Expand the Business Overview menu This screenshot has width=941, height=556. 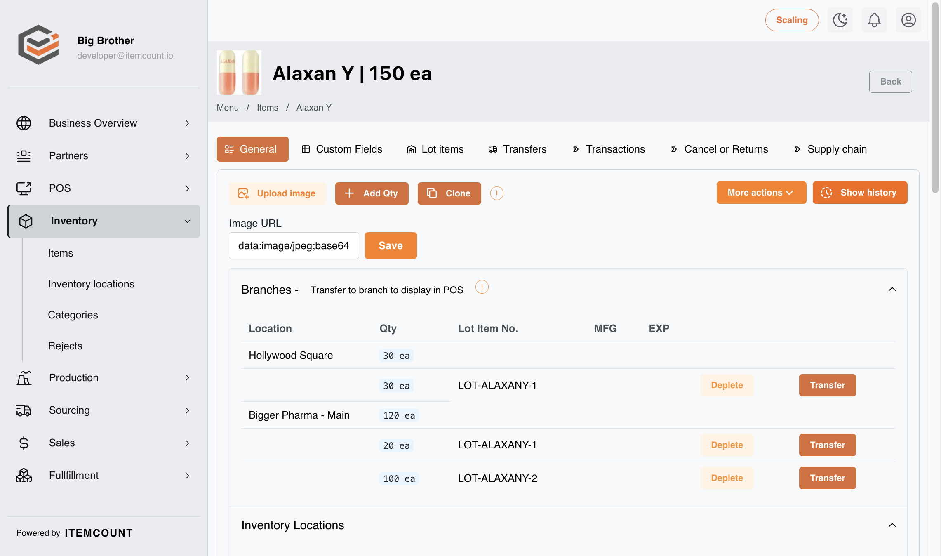pyautogui.click(x=187, y=123)
